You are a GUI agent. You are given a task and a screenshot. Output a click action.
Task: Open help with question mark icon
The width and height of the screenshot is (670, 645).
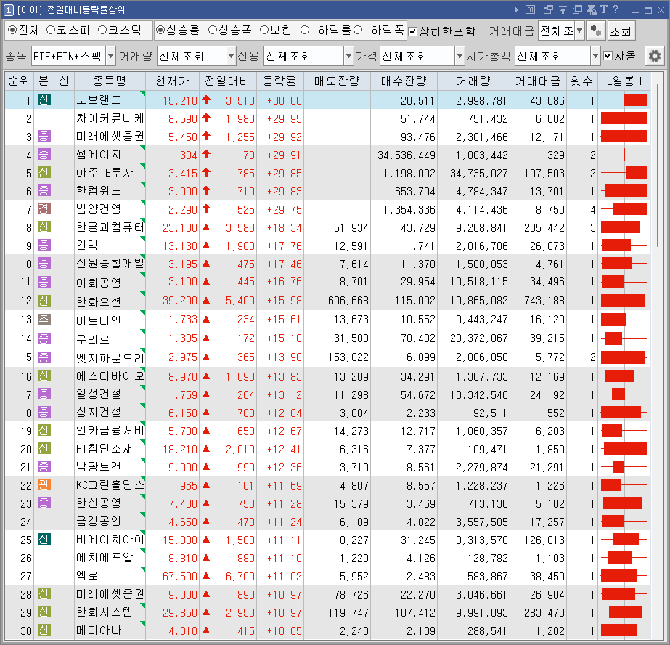pyautogui.click(x=616, y=9)
